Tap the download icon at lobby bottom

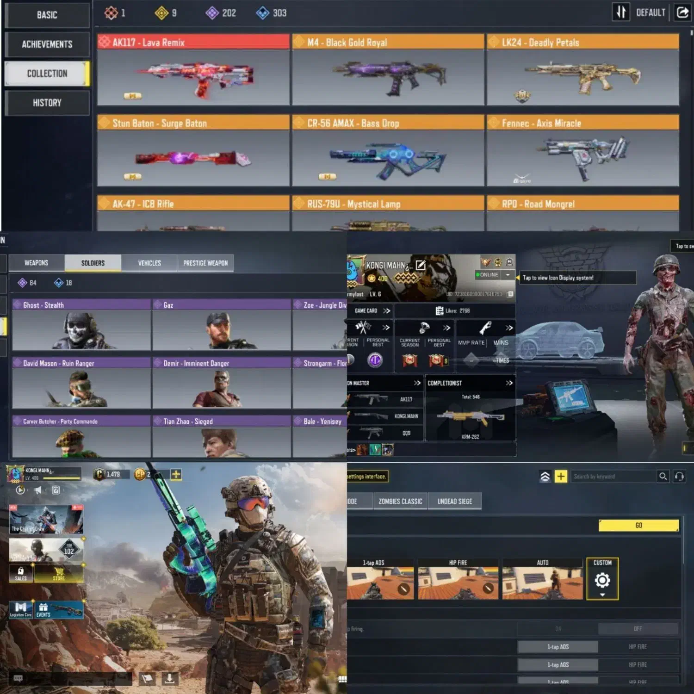pyautogui.click(x=170, y=678)
